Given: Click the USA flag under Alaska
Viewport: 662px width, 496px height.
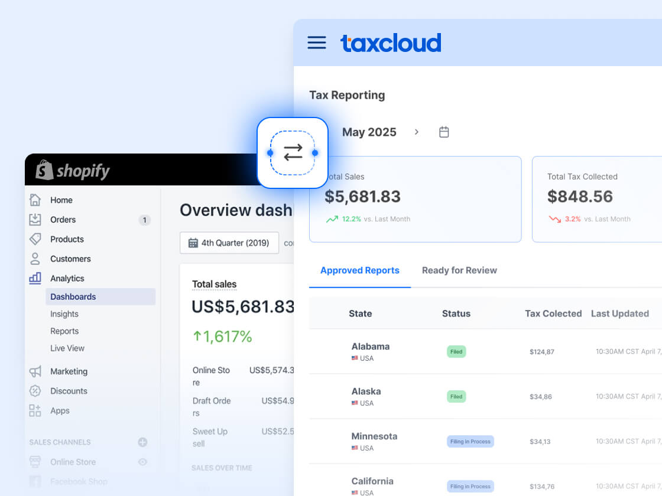Looking at the screenshot, I should point(355,403).
